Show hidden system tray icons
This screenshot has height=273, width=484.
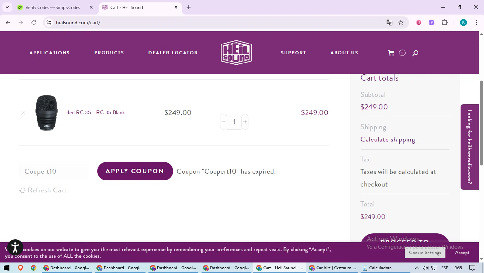pos(417,268)
